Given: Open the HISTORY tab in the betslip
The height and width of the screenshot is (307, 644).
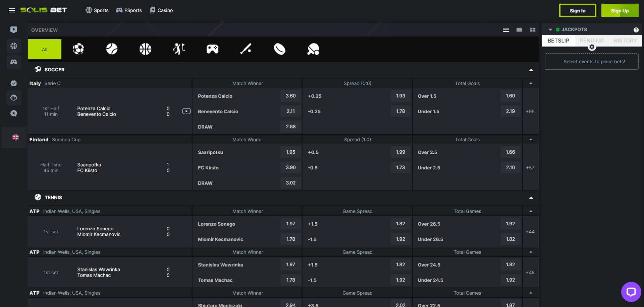Looking at the screenshot, I should (625, 41).
